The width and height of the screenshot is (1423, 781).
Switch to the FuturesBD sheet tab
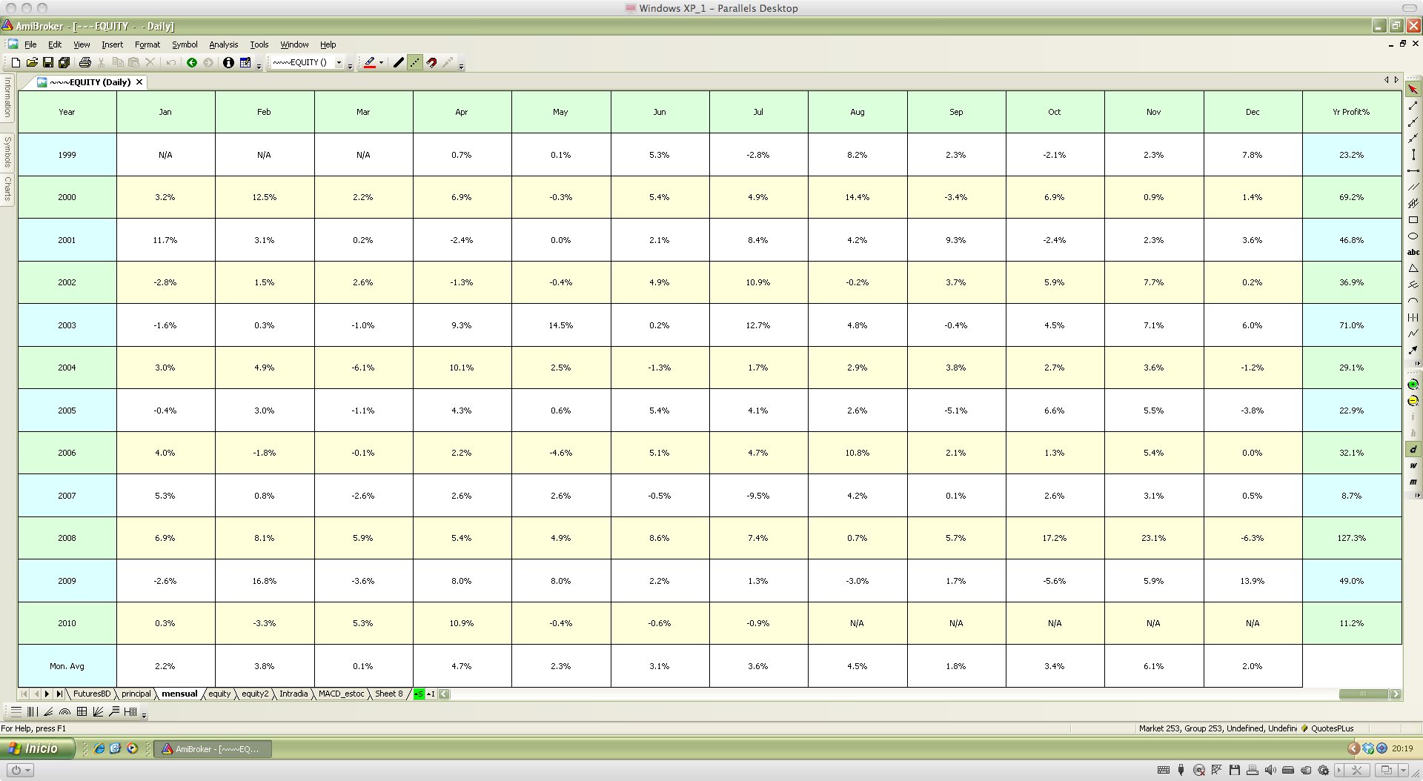tap(92, 694)
